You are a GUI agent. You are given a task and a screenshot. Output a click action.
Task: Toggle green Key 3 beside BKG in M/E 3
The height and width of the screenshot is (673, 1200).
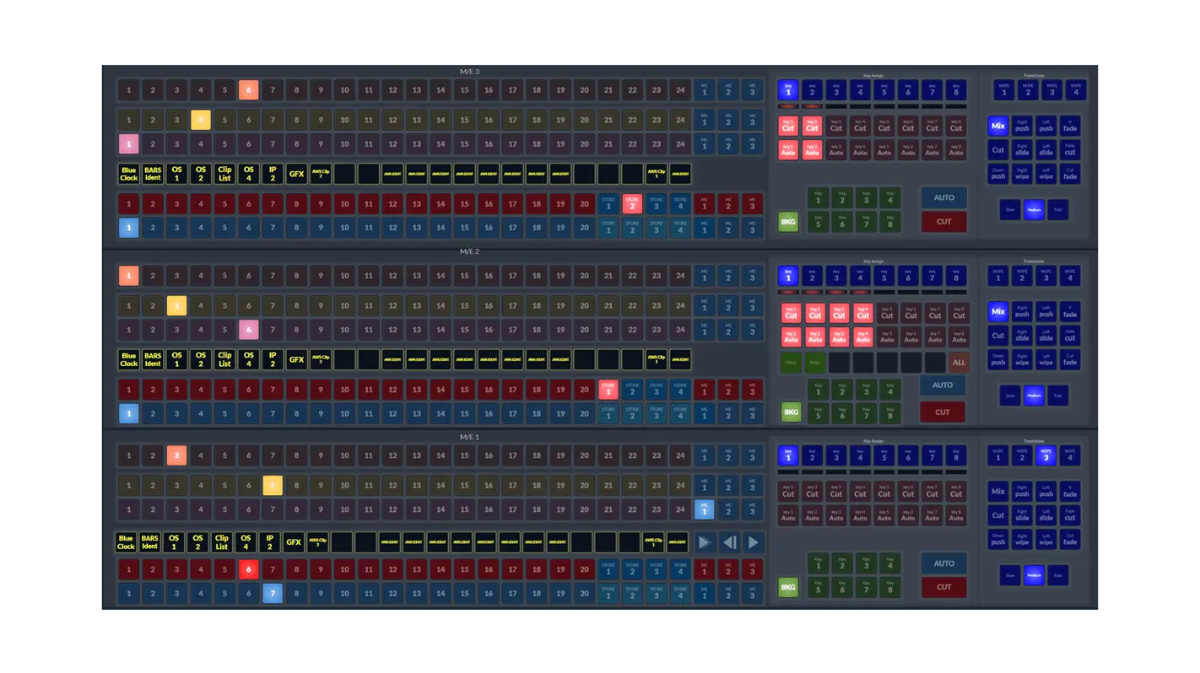(x=866, y=198)
